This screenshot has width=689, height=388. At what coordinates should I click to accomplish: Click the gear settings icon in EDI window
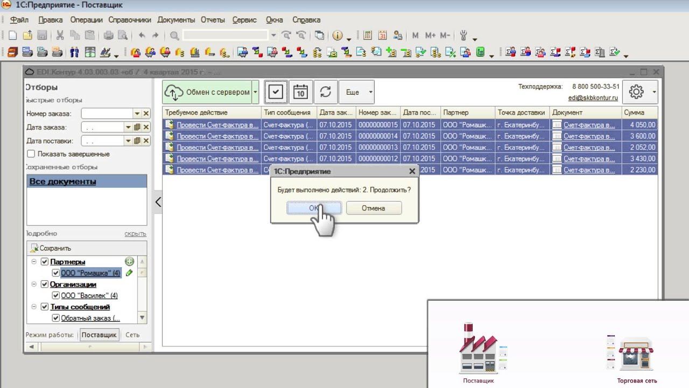(636, 92)
